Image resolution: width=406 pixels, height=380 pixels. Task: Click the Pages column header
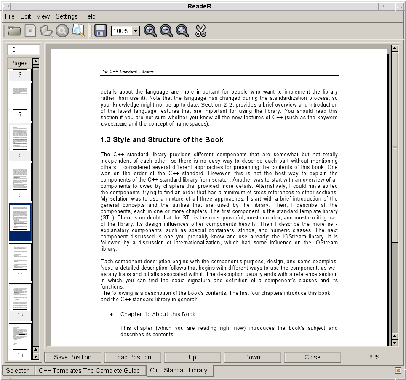click(x=20, y=63)
